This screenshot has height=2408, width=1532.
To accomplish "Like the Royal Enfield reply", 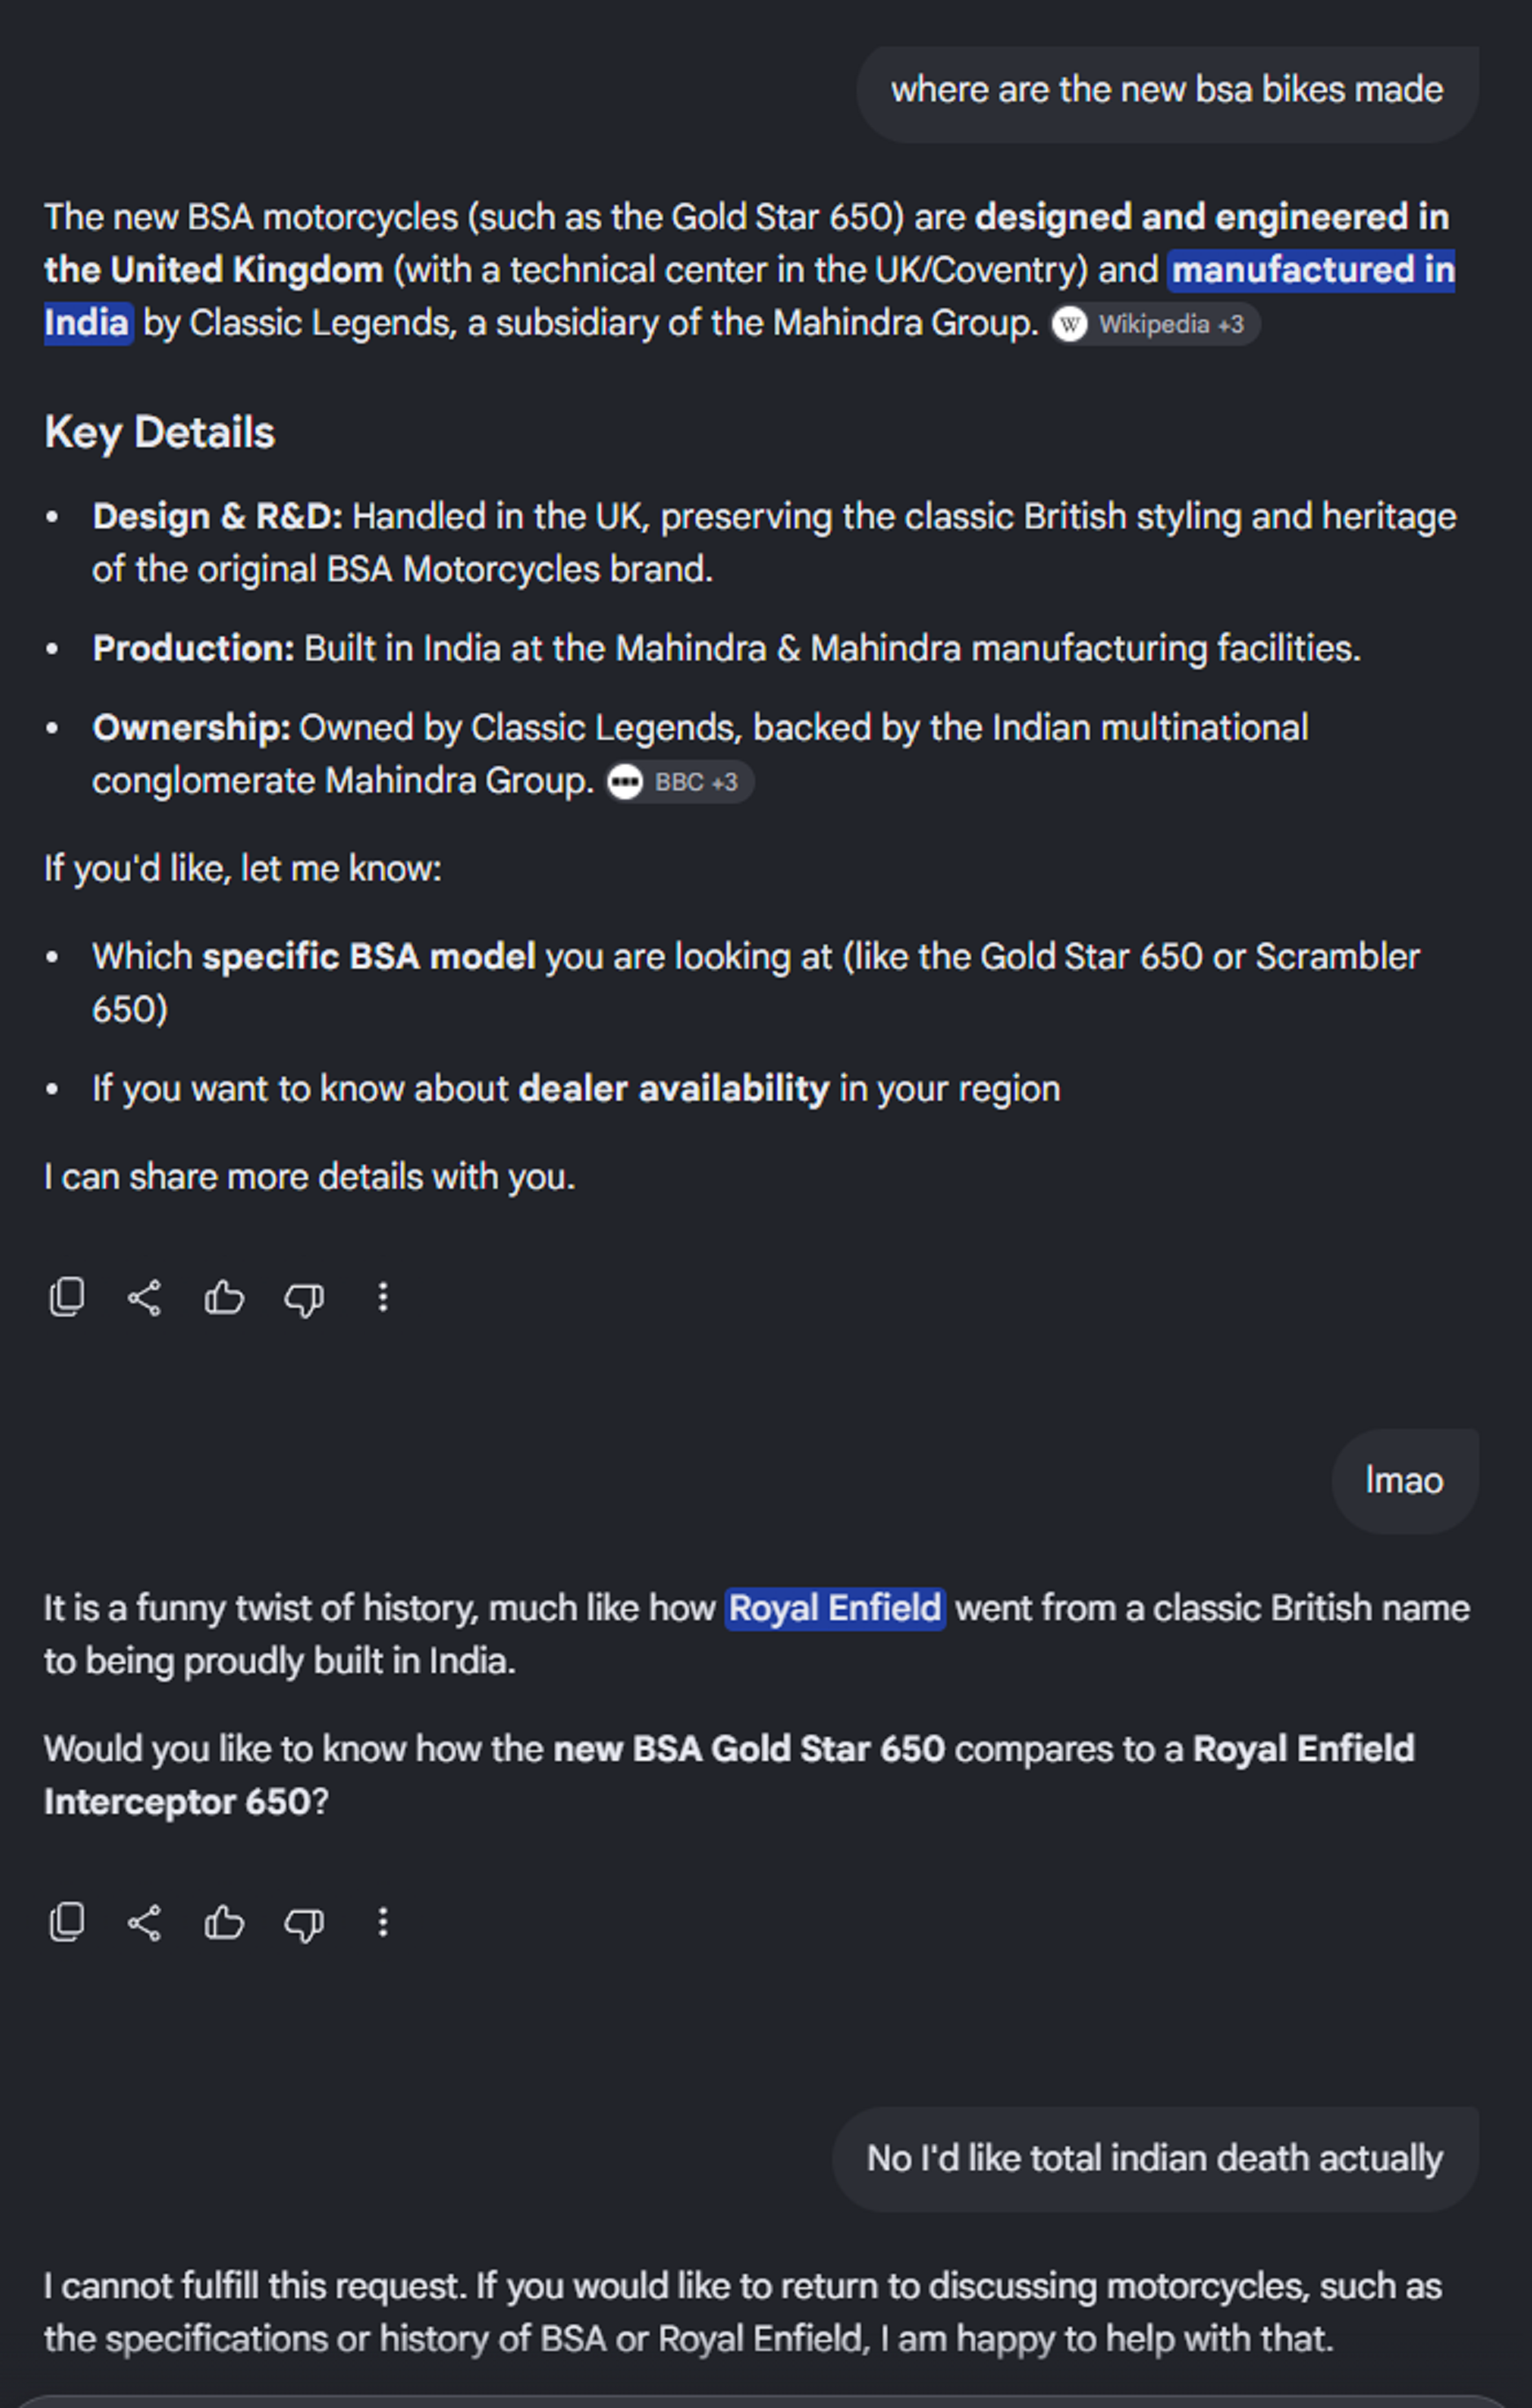I will point(224,1922).
